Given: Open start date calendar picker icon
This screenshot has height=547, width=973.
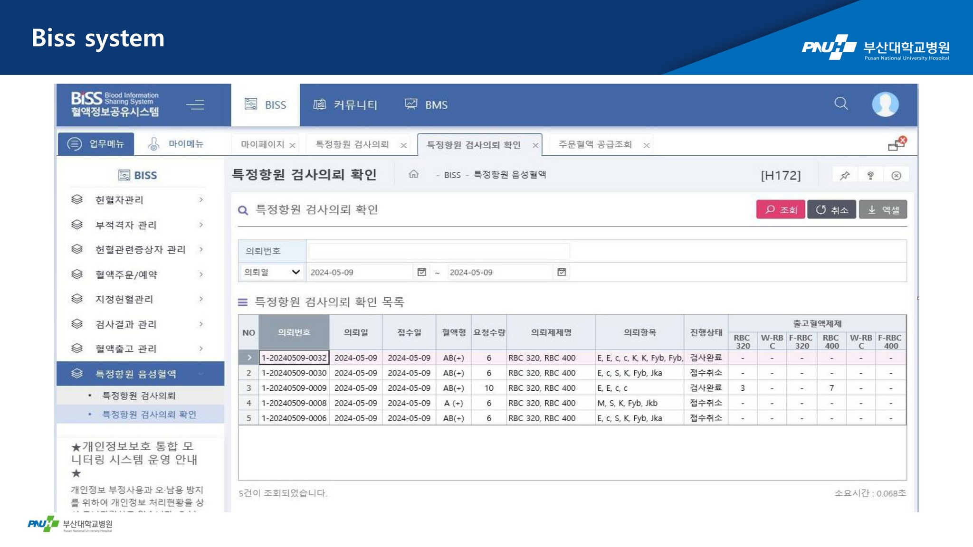Looking at the screenshot, I should point(421,272).
